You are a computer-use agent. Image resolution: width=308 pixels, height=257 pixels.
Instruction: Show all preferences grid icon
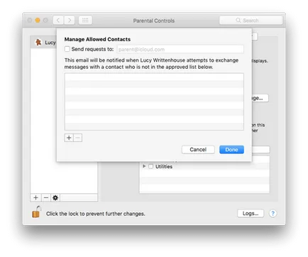click(x=85, y=21)
